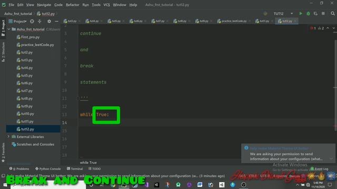Open Windows notification center

tap(330, 184)
